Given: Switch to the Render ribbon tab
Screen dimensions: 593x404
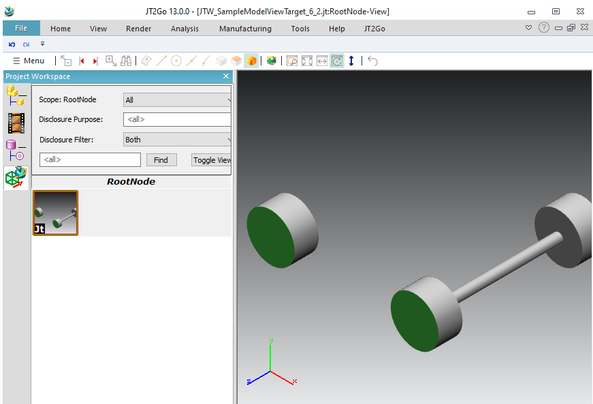Looking at the screenshot, I should (138, 29).
